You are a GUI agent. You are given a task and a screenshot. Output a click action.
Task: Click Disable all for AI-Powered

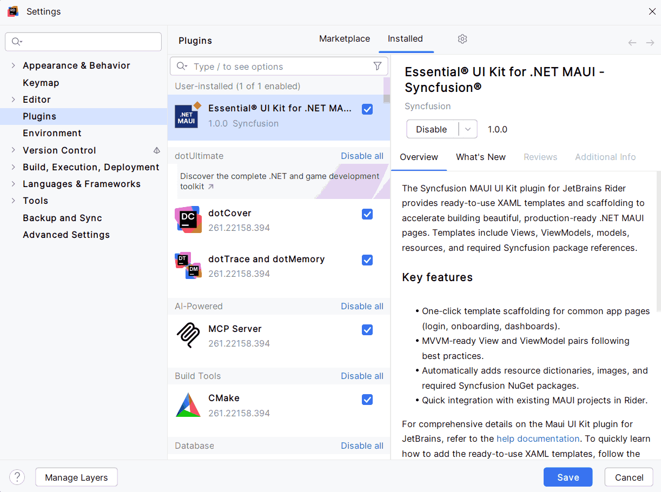tap(362, 306)
